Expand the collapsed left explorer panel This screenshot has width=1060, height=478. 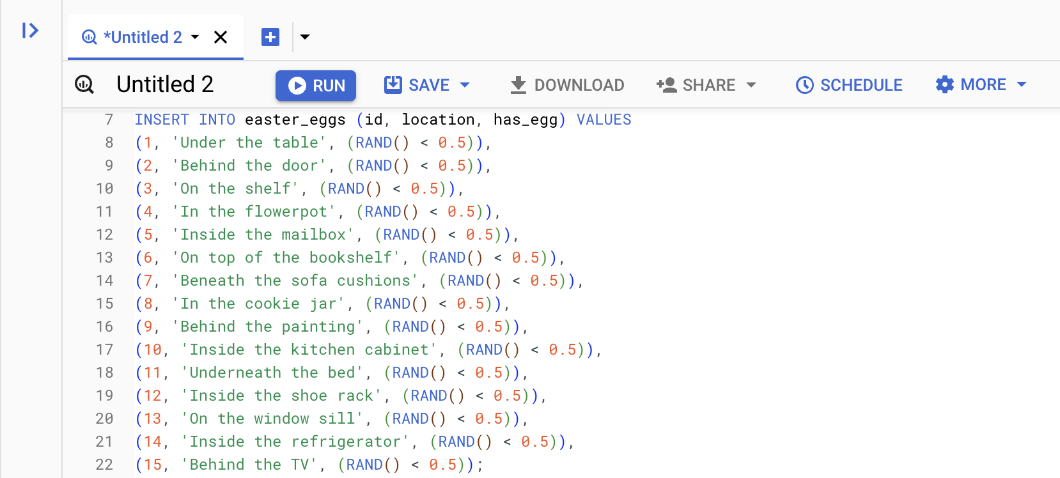coord(30,30)
